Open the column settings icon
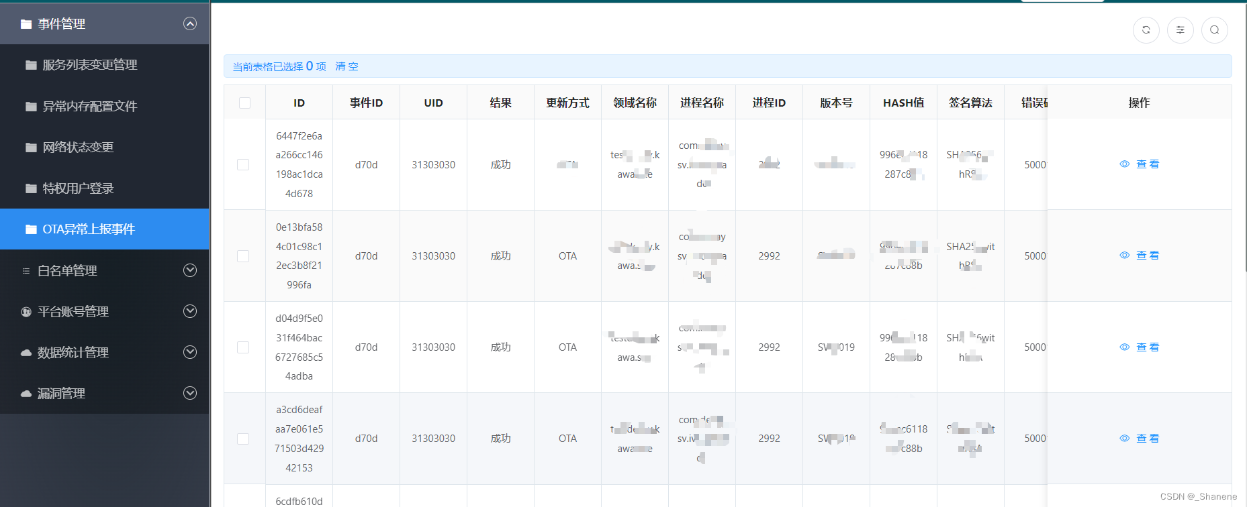 point(1181,30)
